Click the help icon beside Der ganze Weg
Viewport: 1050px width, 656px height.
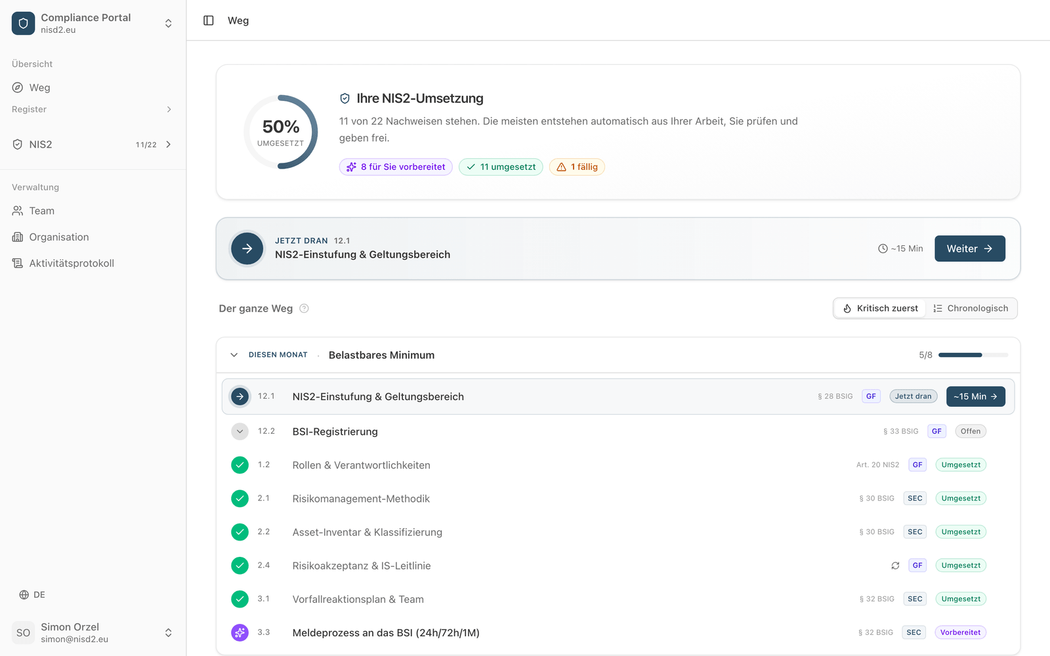click(304, 308)
